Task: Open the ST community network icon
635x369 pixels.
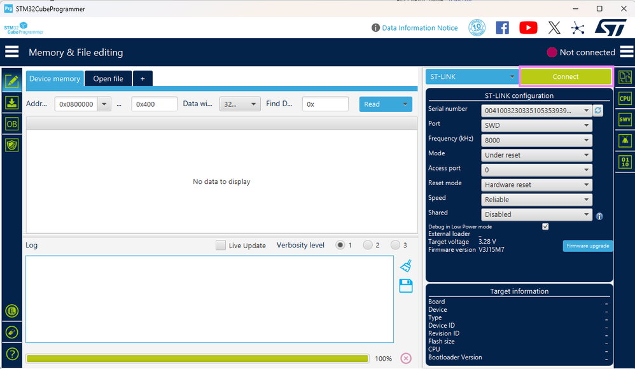Action: (578, 28)
